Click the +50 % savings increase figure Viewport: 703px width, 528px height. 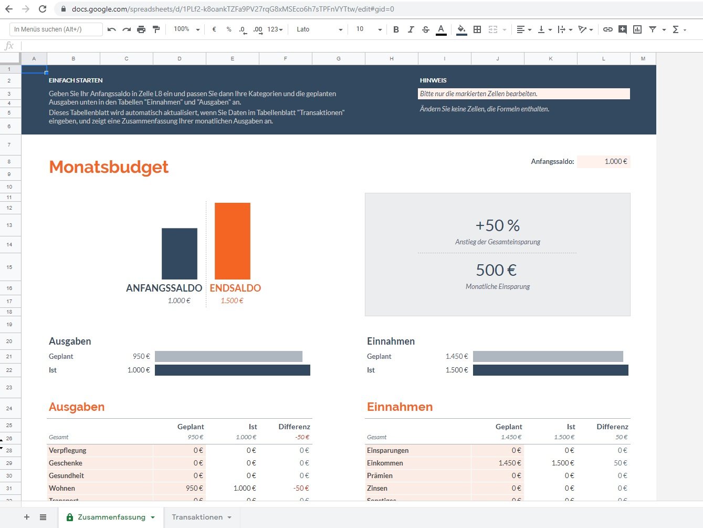(x=498, y=225)
